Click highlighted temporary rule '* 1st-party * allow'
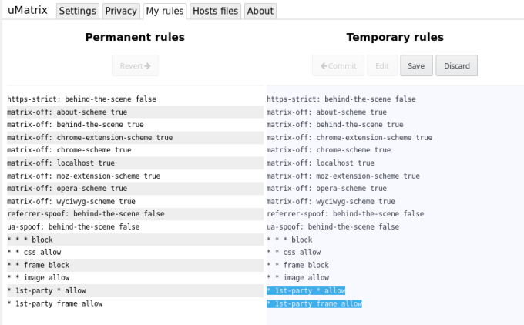The height and width of the screenshot is (325, 524). (x=306, y=290)
